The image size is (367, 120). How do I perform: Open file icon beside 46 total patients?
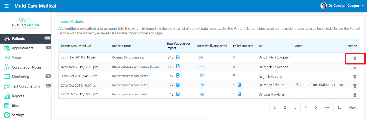click(x=178, y=94)
